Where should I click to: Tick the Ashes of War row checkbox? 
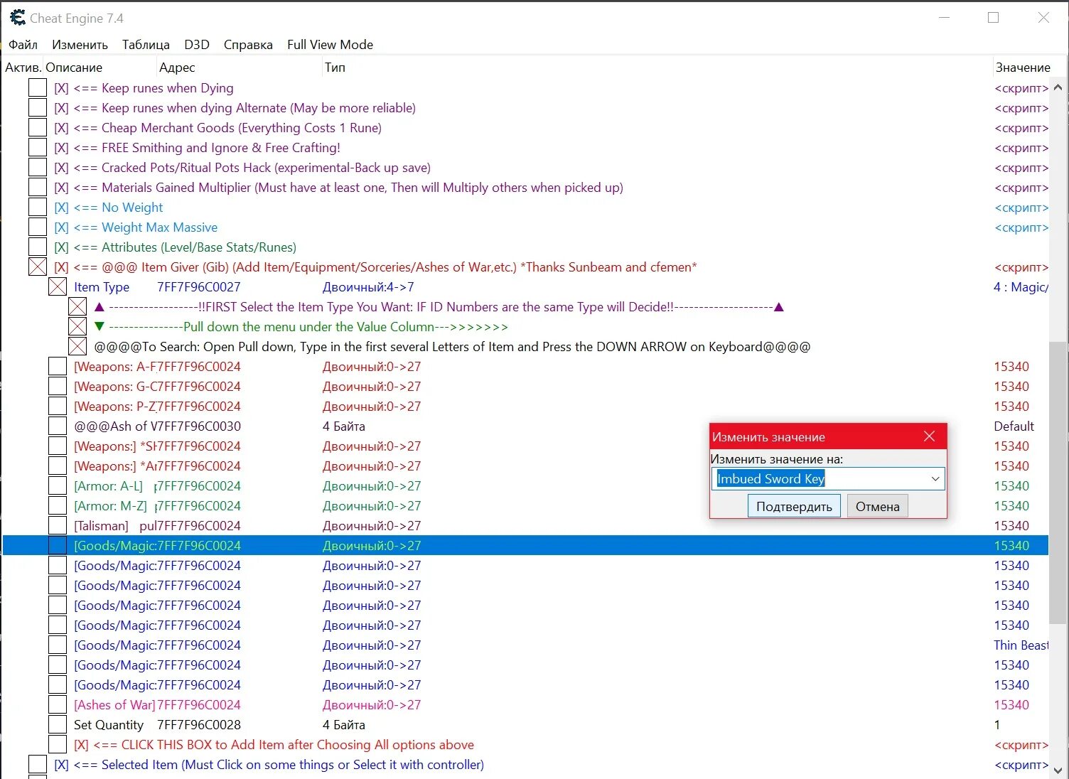[x=58, y=705]
